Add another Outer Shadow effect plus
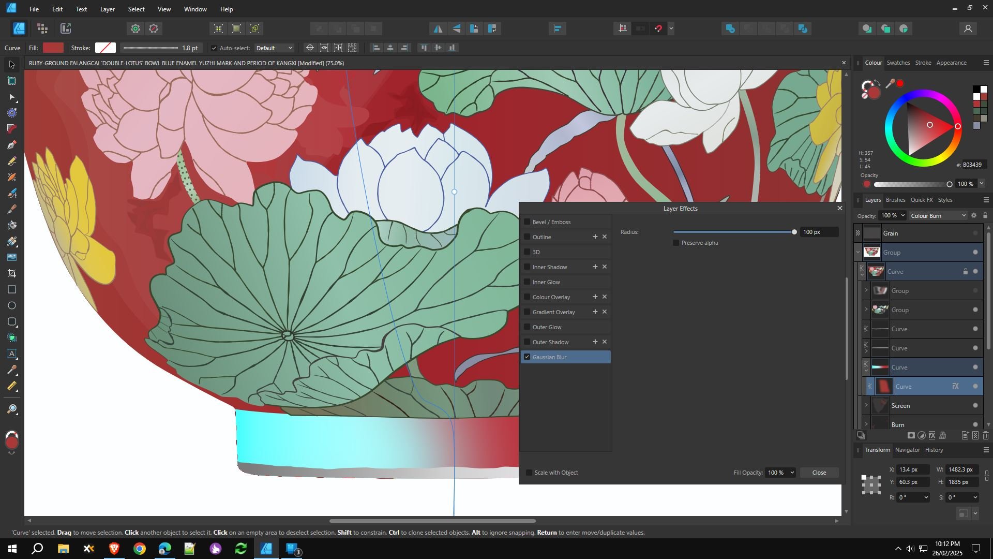Image resolution: width=993 pixels, height=559 pixels. 595,342
